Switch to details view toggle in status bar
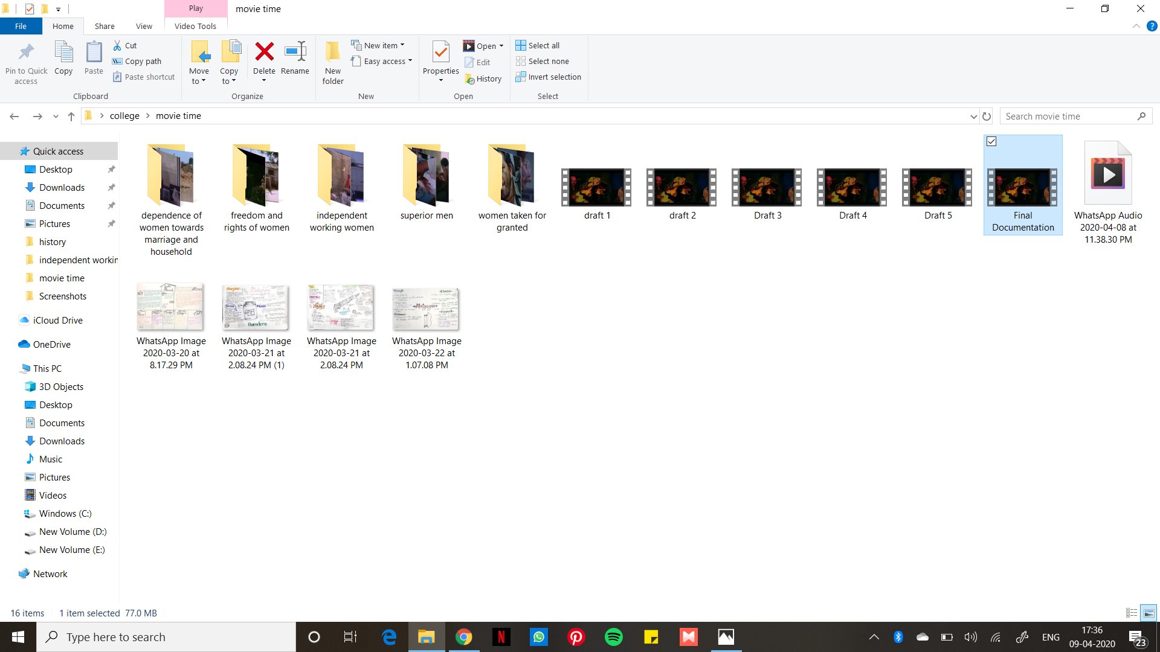This screenshot has width=1160, height=652. pyautogui.click(x=1132, y=613)
